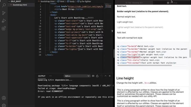Switch to the OUTPUT panel tab
The height and width of the screenshot is (107, 191).
(42, 76)
